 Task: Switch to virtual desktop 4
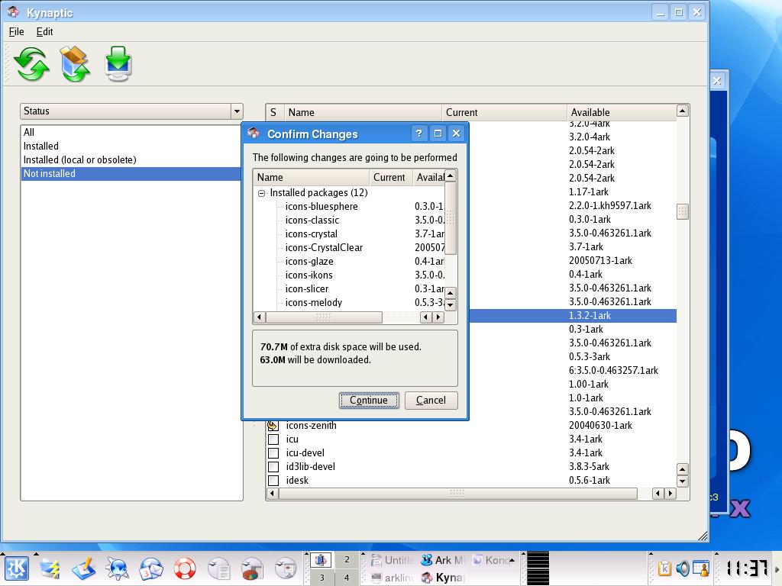[x=347, y=578]
